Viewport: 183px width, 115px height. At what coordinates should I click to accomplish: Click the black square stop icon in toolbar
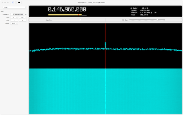click(x=19, y=3)
